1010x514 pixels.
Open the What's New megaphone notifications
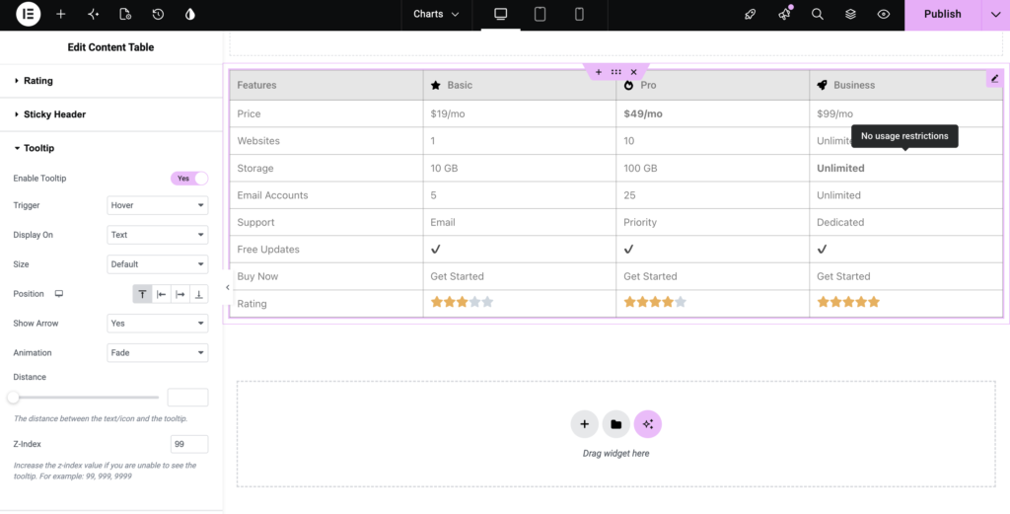[x=784, y=14]
